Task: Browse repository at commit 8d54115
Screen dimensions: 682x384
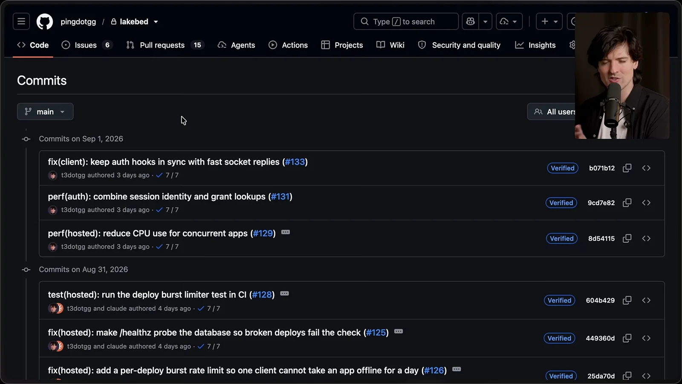Action: click(x=646, y=239)
